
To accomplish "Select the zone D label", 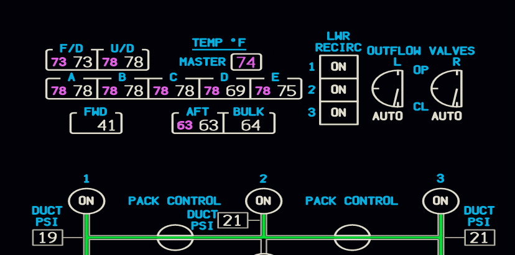I will [x=225, y=78].
